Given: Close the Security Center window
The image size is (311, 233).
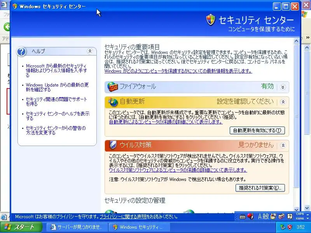Looking at the screenshot, I should tap(295, 7).
